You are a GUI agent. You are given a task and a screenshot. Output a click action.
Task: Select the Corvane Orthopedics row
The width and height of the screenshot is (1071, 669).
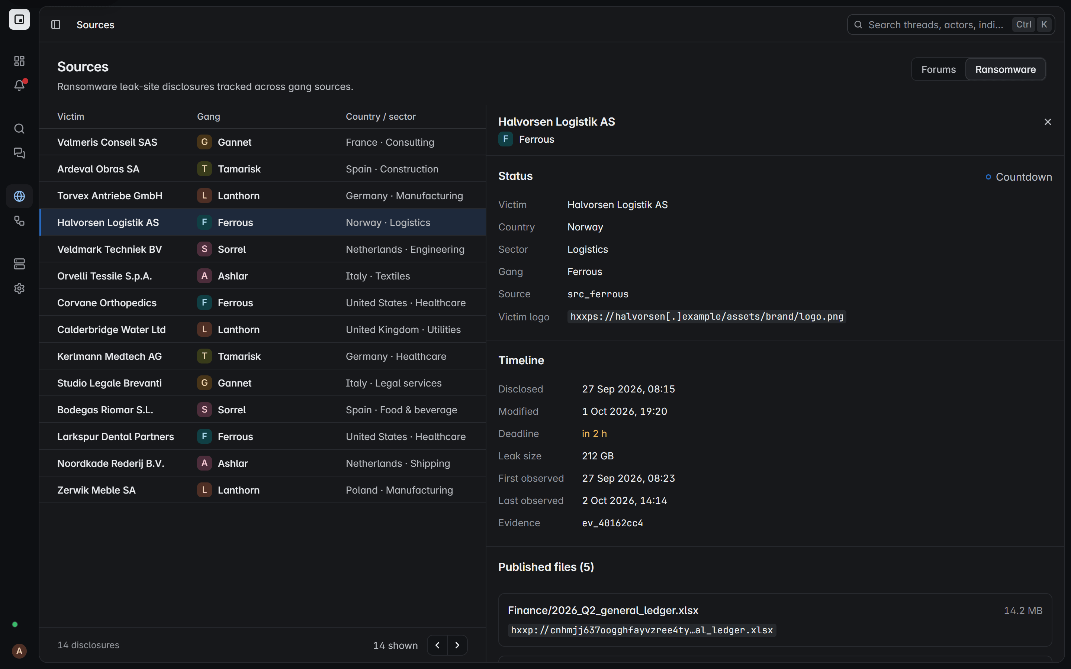point(263,303)
